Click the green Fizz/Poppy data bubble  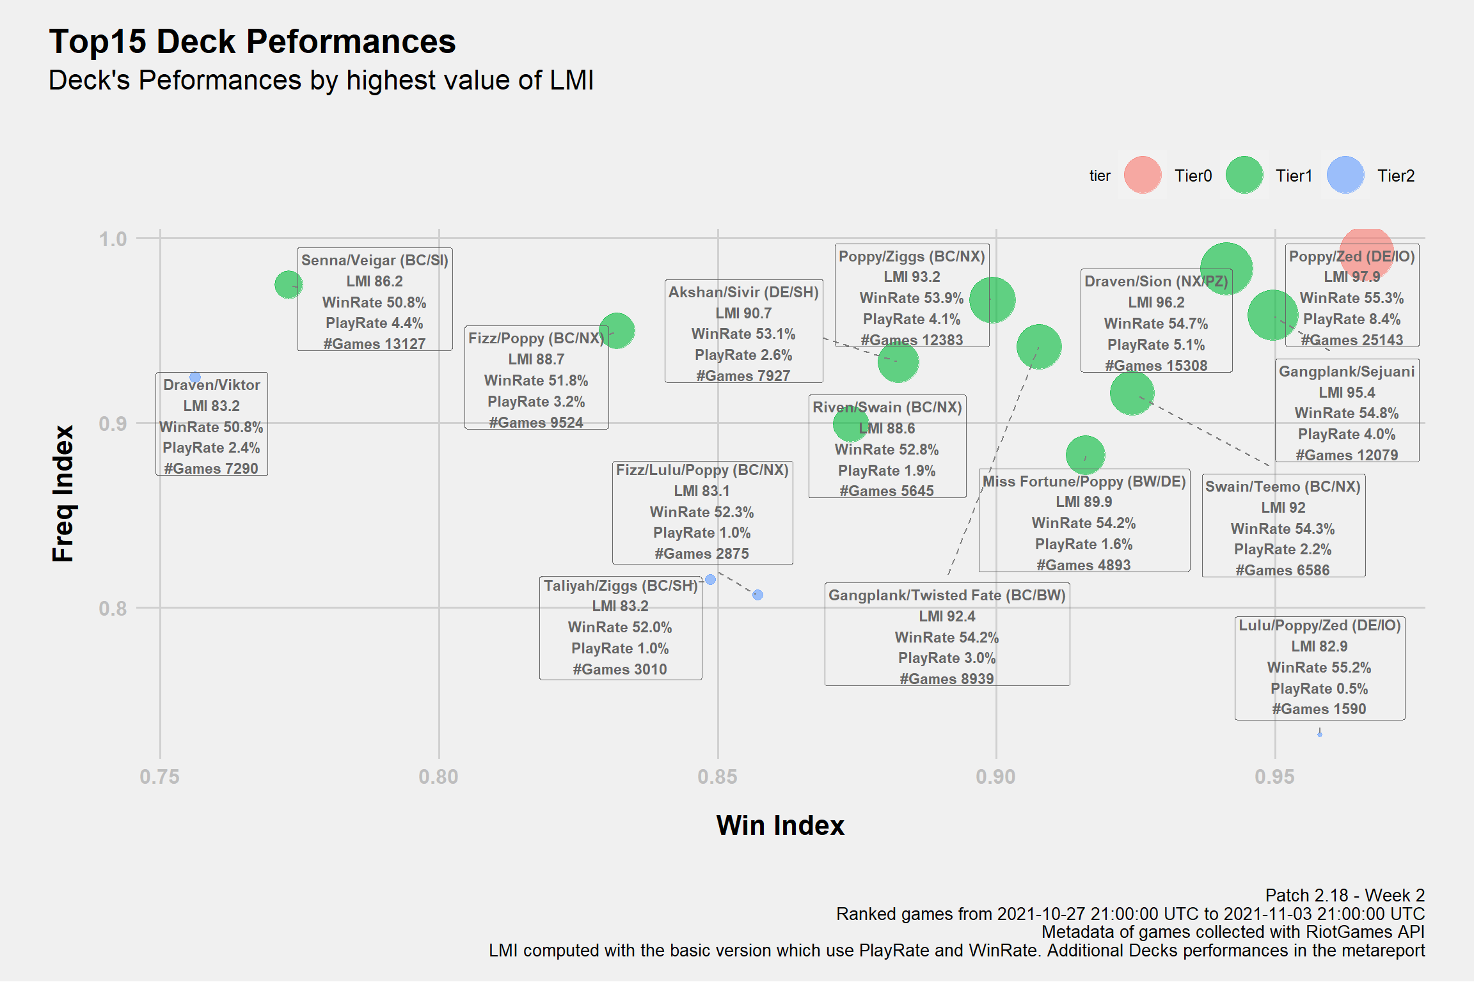coord(617,331)
